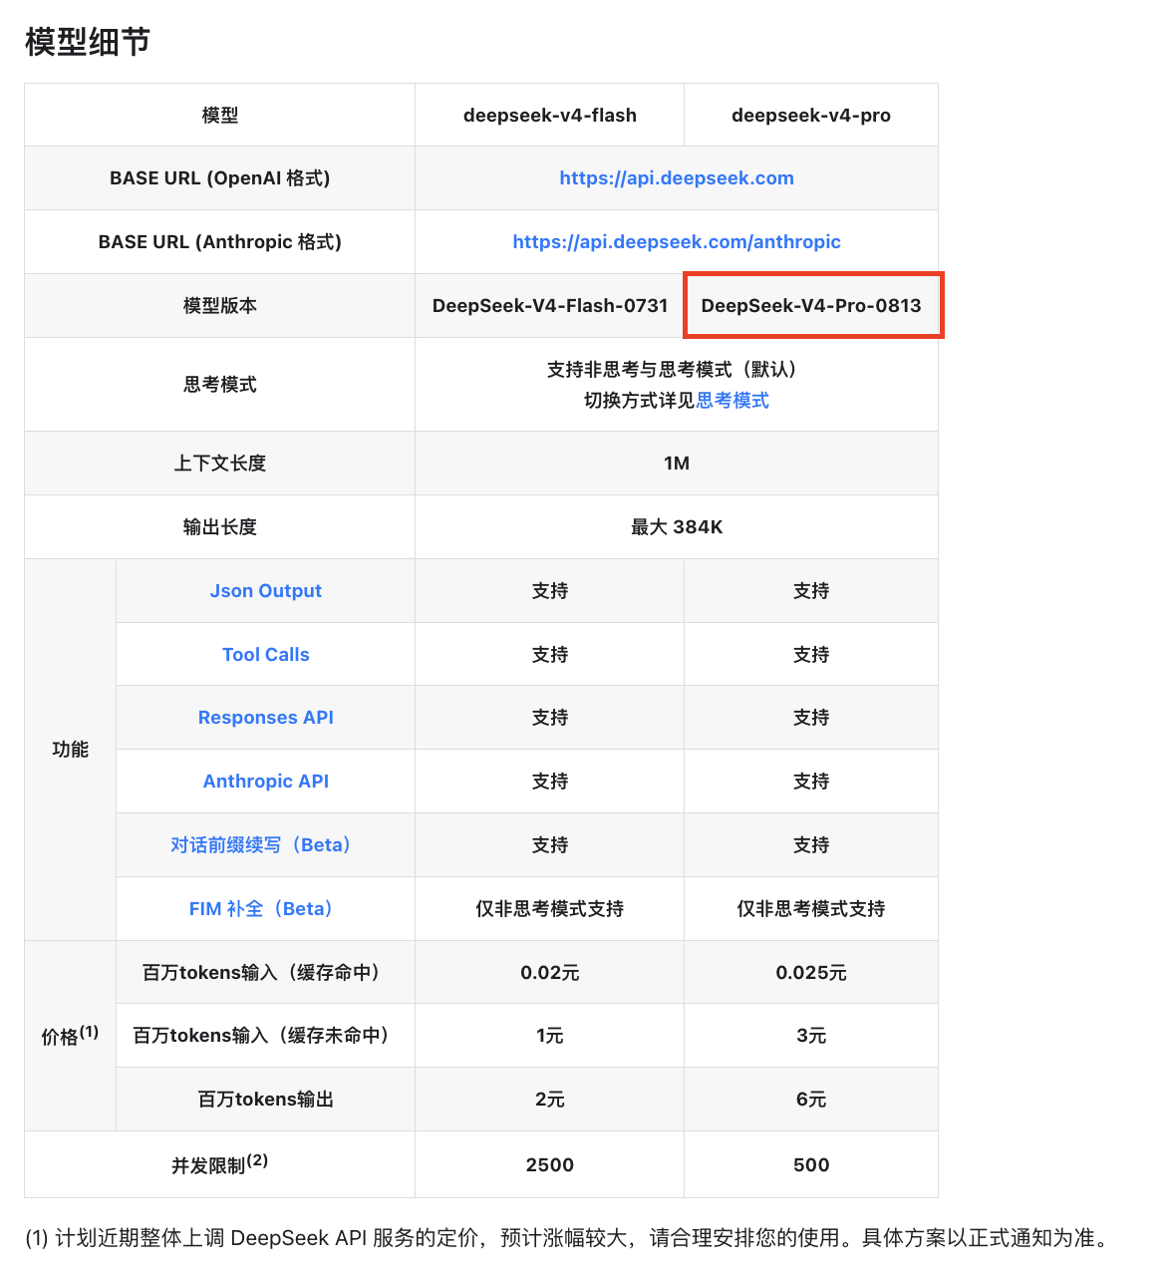
Task: Select the 3元 price cell
Action: click(811, 1036)
